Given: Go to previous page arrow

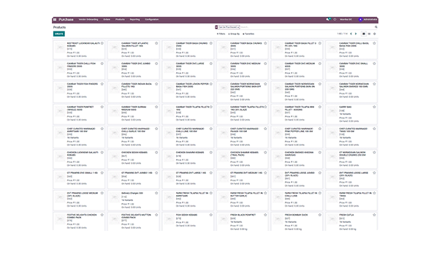Looking at the screenshot, I should 351,34.
